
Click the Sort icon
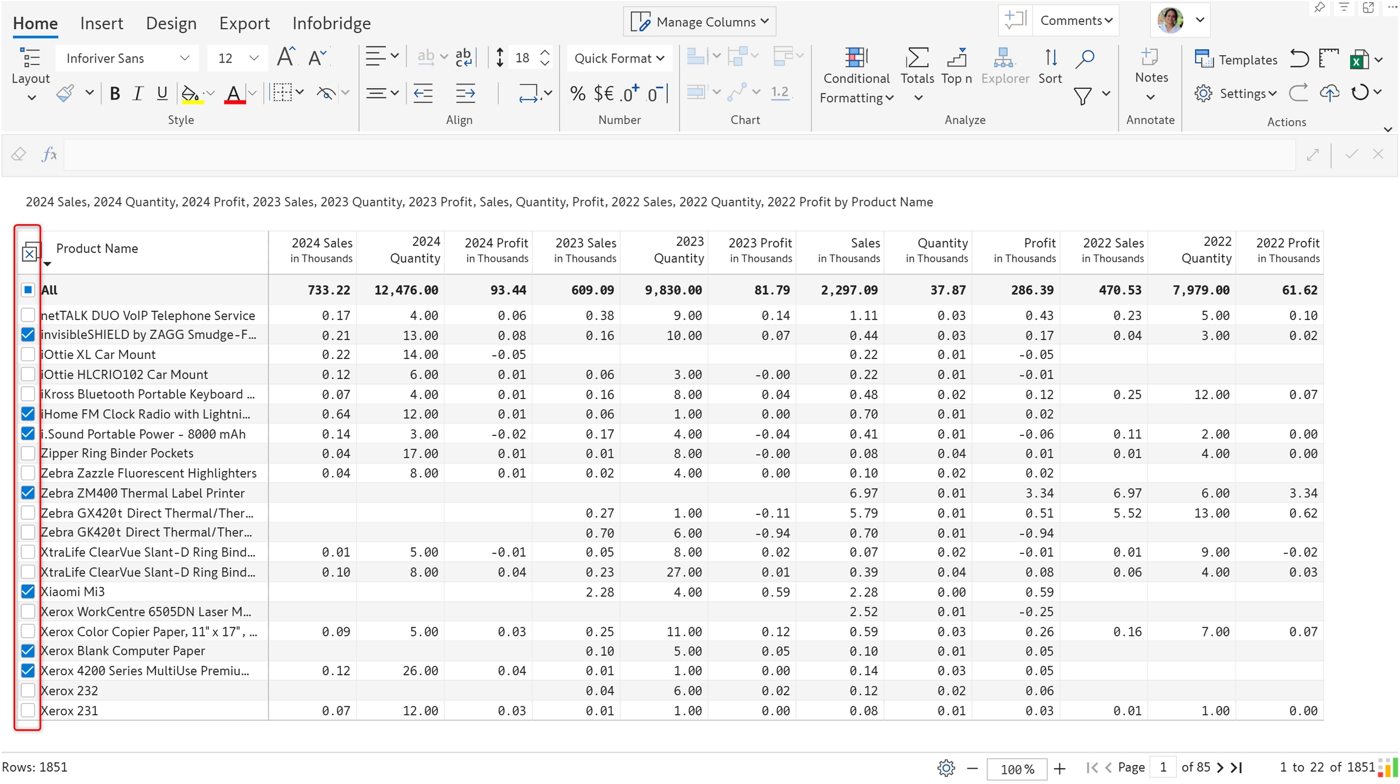[1050, 58]
